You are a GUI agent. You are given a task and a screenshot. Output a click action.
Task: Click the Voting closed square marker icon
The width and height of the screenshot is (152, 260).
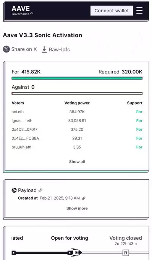pos(126,253)
